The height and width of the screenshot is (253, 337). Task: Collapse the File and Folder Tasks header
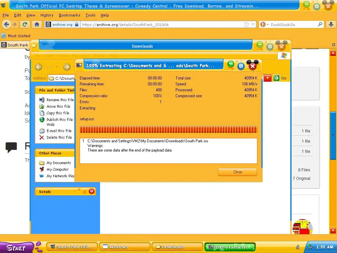[x=55, y=90]
